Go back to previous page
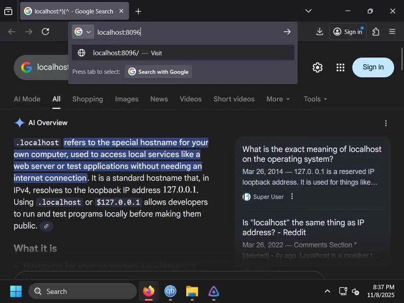 coord(12,32)
